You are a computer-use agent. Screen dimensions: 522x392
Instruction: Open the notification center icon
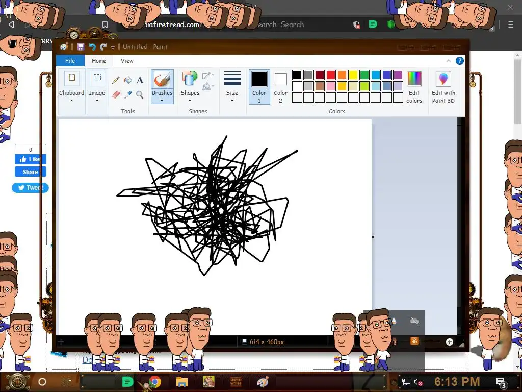[501, 382]
